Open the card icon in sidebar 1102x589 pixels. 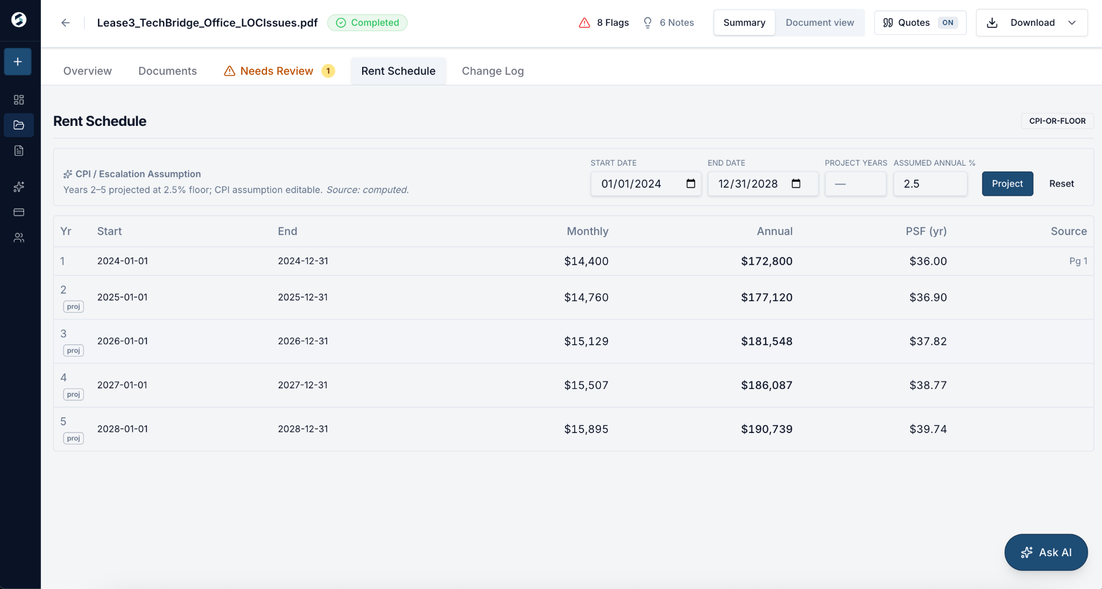coord(19,212)
